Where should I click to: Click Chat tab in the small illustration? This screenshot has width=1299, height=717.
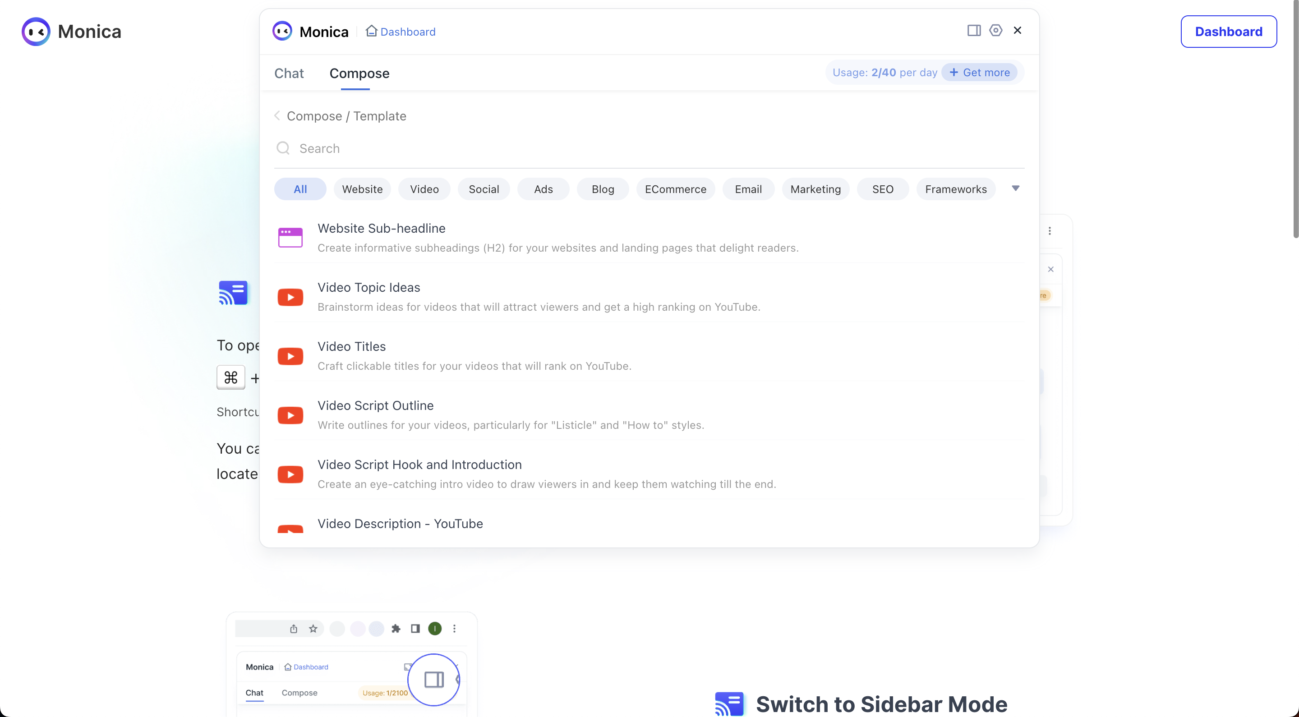(x=254, y=692)
